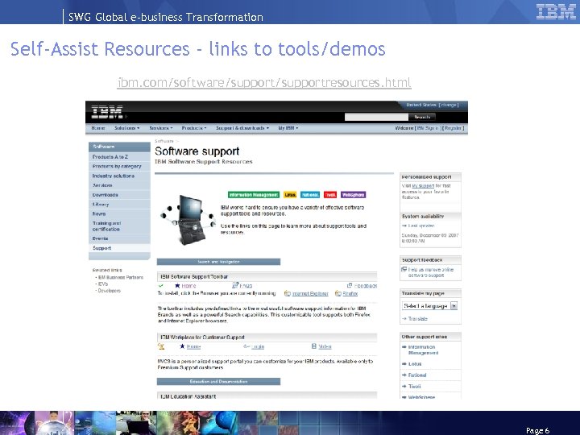Click the 'Page 6' slide footer text
The width and height of the screenshot is (580, 435).
click(x=537, y=430)
